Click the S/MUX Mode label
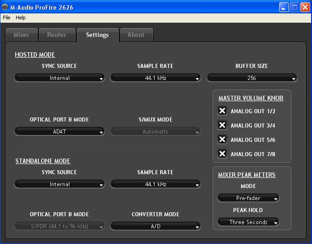The height and width of the screenshot is (244, 312). [x=156, y=120]
